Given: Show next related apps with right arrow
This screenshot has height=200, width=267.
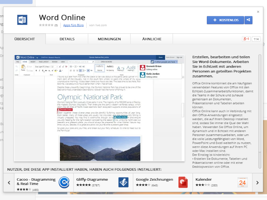Looking at the screenshot, I should [257, 183].
